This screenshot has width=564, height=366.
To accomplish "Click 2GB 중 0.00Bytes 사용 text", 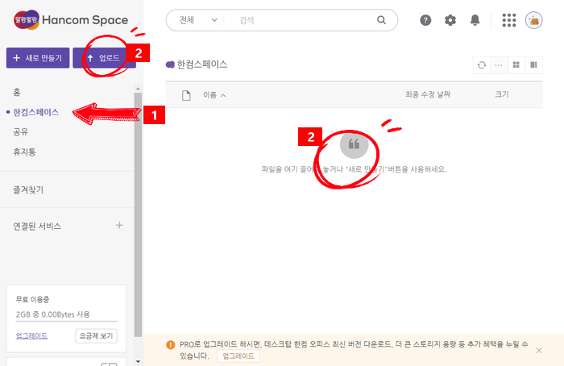I will coord(53,314).
